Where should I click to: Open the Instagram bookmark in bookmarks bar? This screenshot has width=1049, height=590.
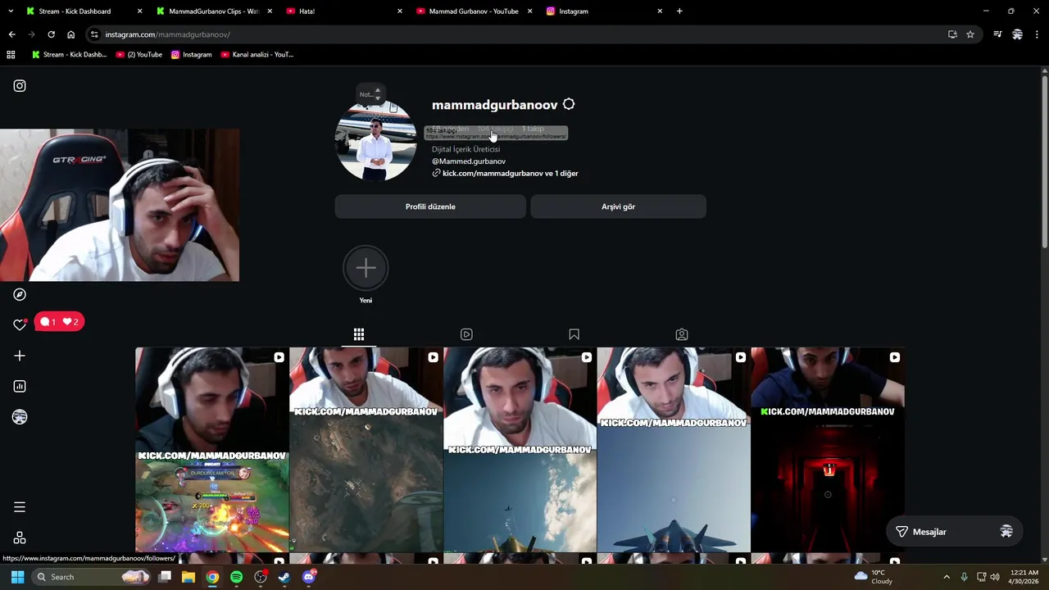point(191,55)
